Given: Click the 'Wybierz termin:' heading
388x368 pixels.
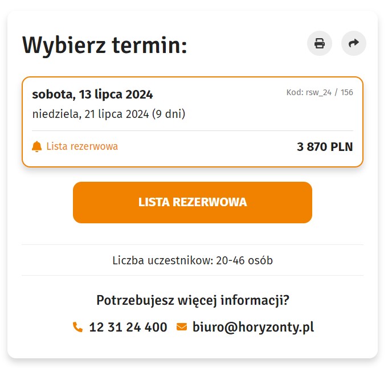Looking at the screenshot, I should (x=105, y=46).
